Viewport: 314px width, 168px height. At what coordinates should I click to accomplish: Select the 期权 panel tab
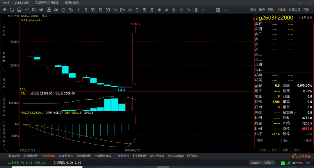click(x=286, y=150)
